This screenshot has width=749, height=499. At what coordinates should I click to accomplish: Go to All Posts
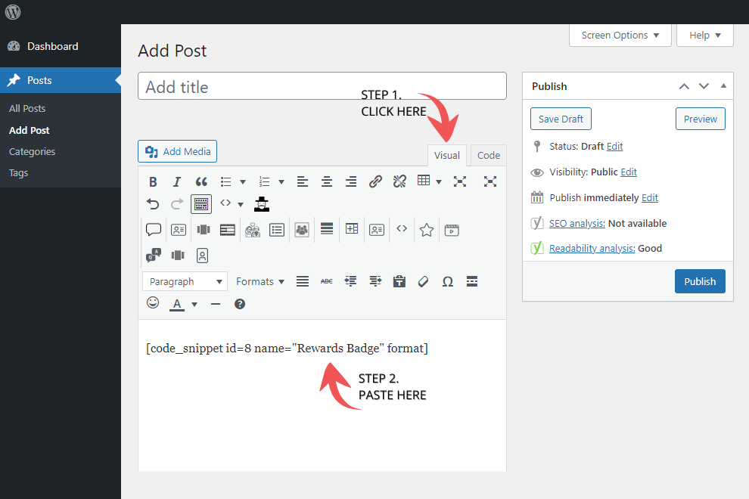(x=27, y=108)
